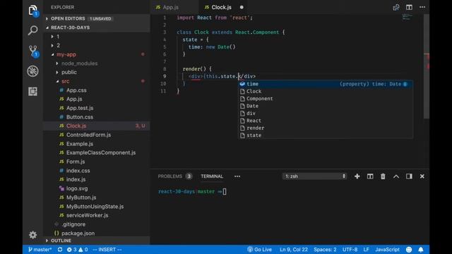Switch to Clock.js editor tab
The image size is (452, 254).
click(221, 7)
